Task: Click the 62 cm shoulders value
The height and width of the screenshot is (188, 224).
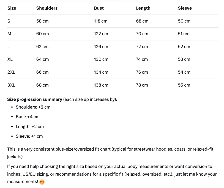Action: coord(42,47)
